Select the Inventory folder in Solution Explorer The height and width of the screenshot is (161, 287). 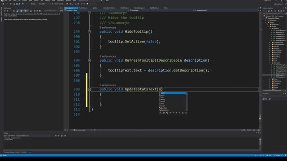point(277,57)
